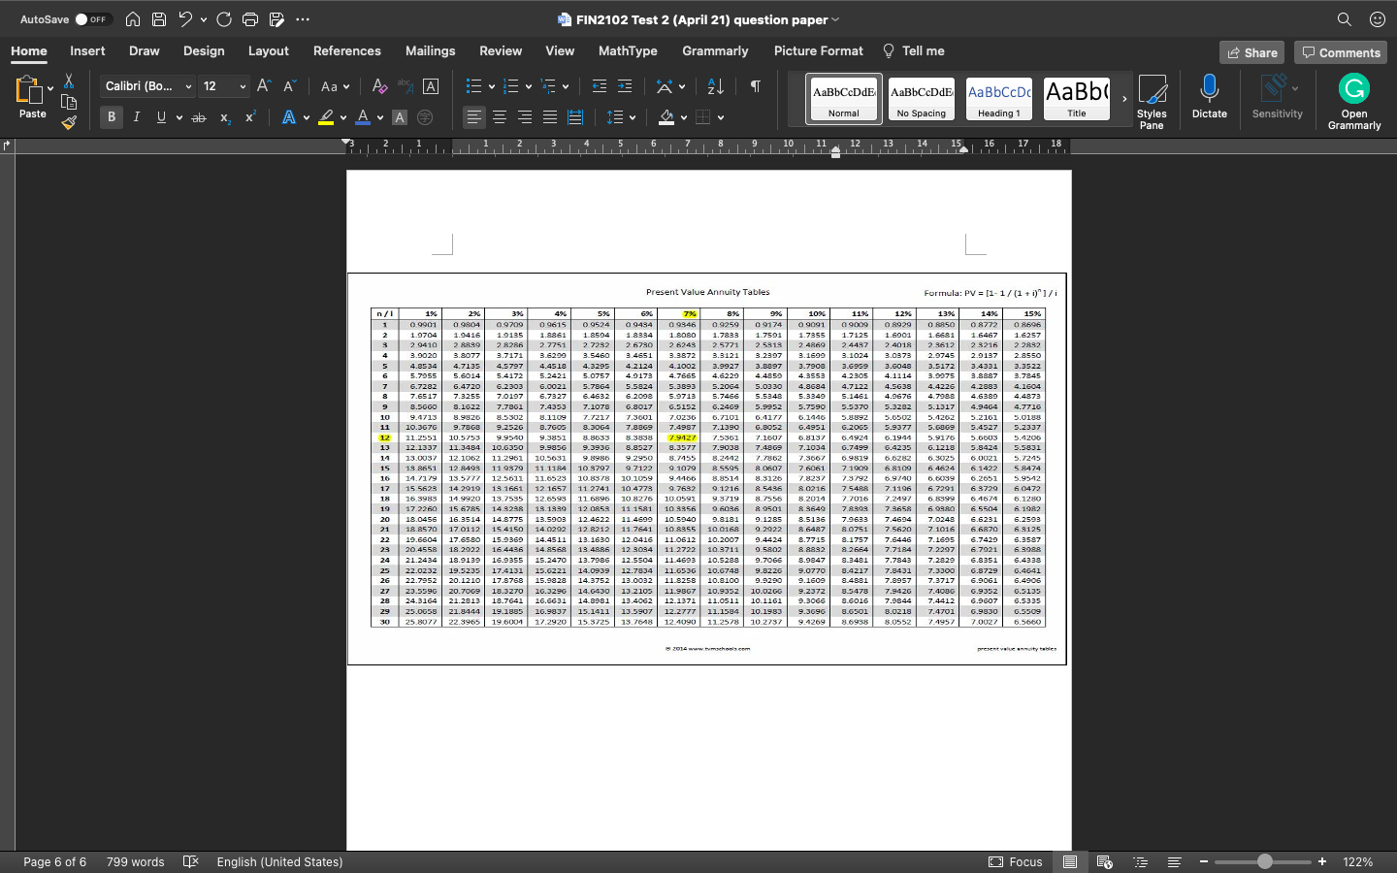Apply distributed text alignment

[x=575, y=117]
